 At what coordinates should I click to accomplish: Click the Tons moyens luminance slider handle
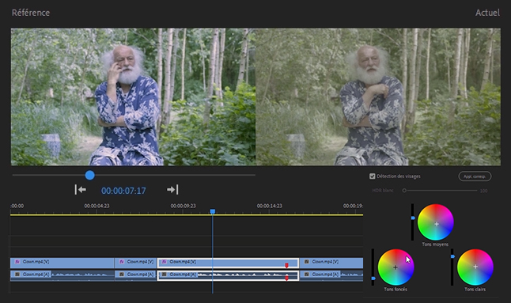[413, 218]
